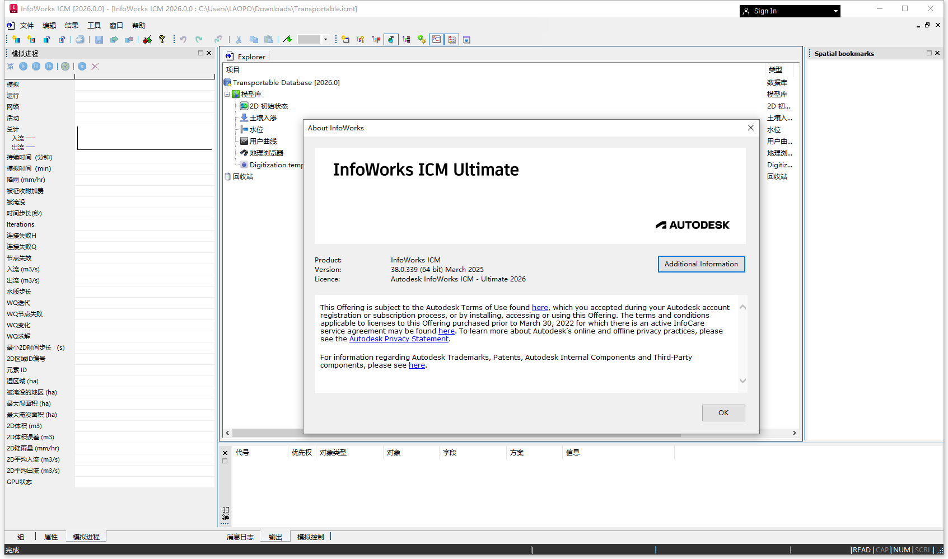This screenshot has width=948, height=559.
Task: Select the Explorer tab
Action: [246, 57]
